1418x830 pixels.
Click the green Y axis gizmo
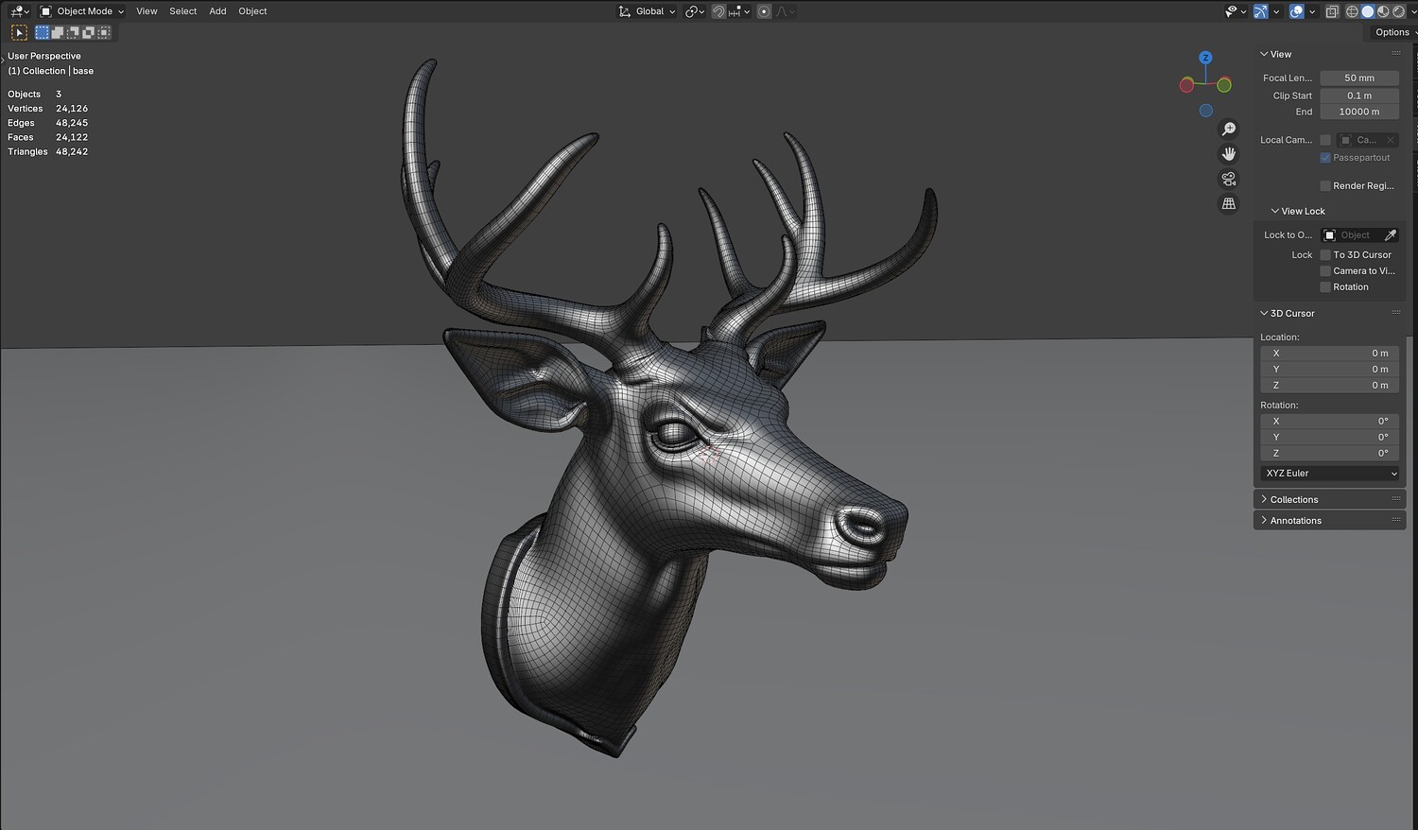(x=1224, y=85)
